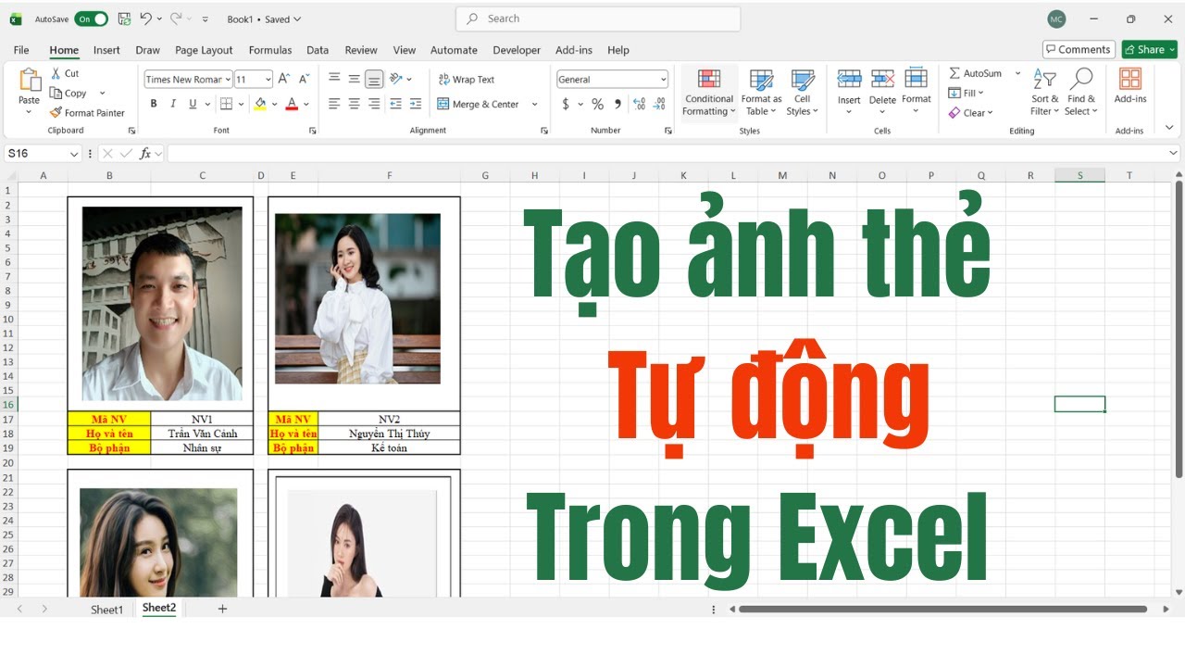Decrease font size with the smaller A icon

pyautogui.click(x=305, y=80)
